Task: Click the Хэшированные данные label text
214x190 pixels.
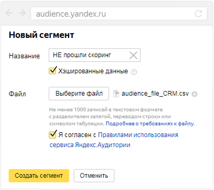Action: click(x=93, y=71)
